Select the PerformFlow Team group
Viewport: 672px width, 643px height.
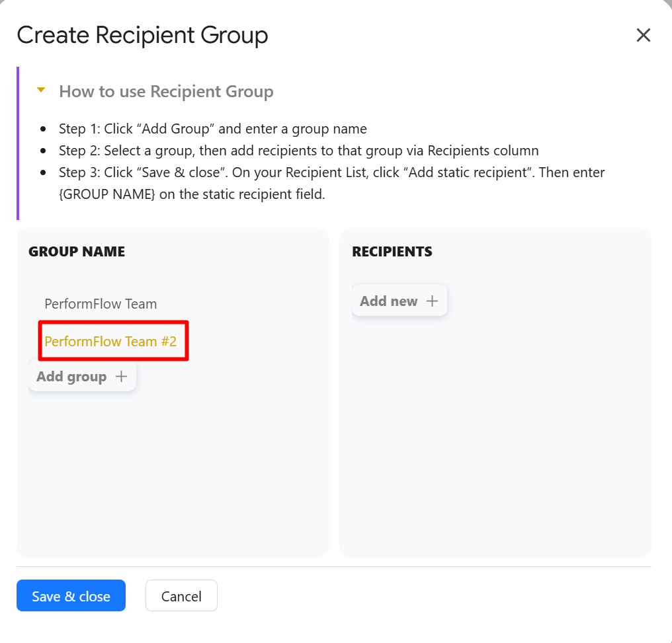point(101,304)
